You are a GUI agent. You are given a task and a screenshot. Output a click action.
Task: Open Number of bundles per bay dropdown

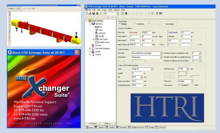(200, 57)
